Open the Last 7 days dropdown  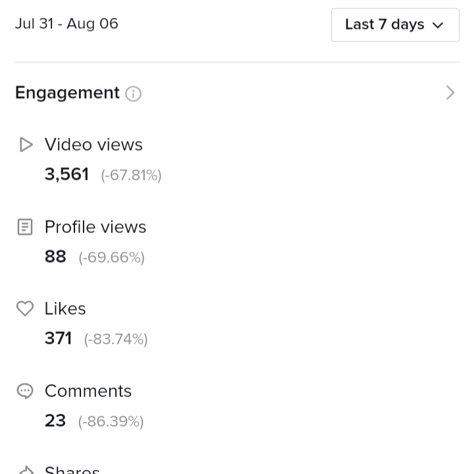pyautogui.click(x=395, y=25)
